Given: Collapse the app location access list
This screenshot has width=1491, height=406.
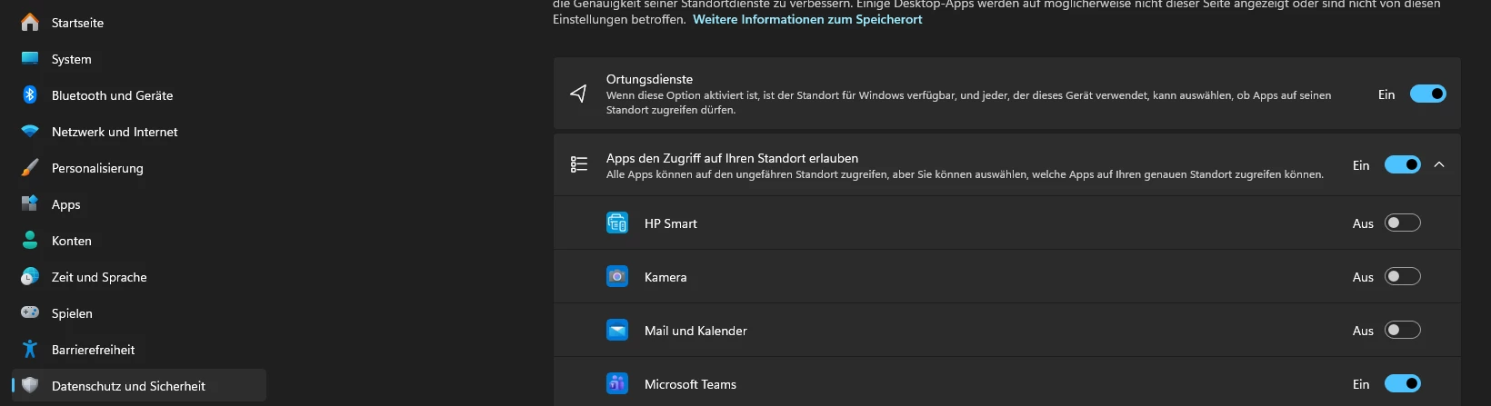Looking at the screenshot, I should point(1439,165).
